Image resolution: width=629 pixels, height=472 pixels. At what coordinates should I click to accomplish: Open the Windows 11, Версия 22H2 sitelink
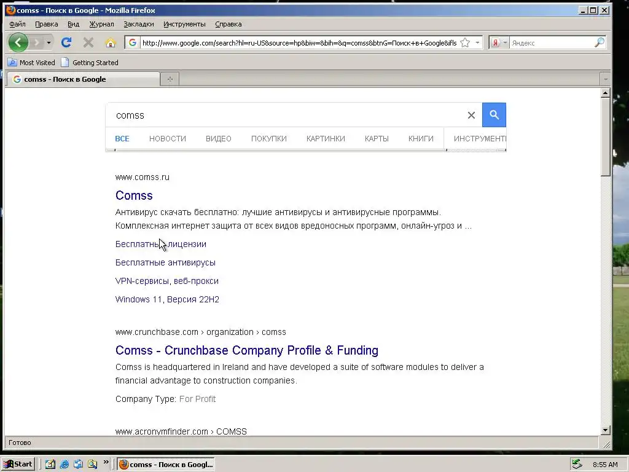click(x=167, y=299)
